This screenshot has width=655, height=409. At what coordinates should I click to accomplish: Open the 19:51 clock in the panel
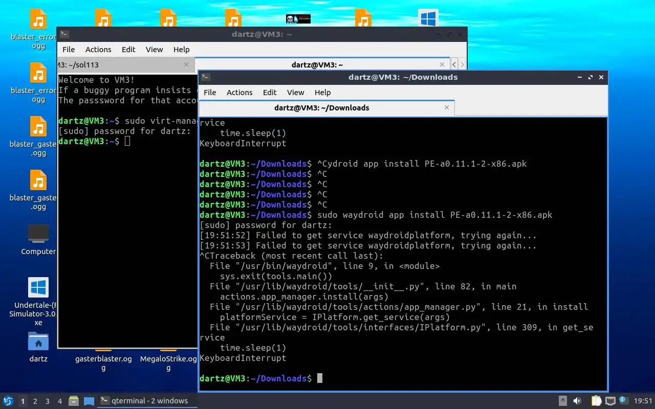tap(643, 401)
